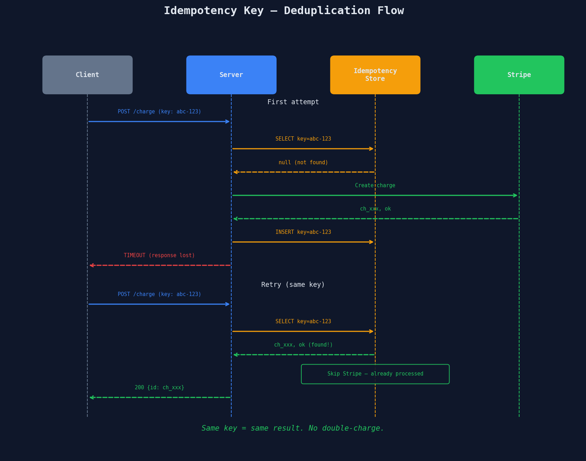Click the orange Idempotency Store box
The height and width of the screenshot is (461, 586).
[x=375, y=75]
